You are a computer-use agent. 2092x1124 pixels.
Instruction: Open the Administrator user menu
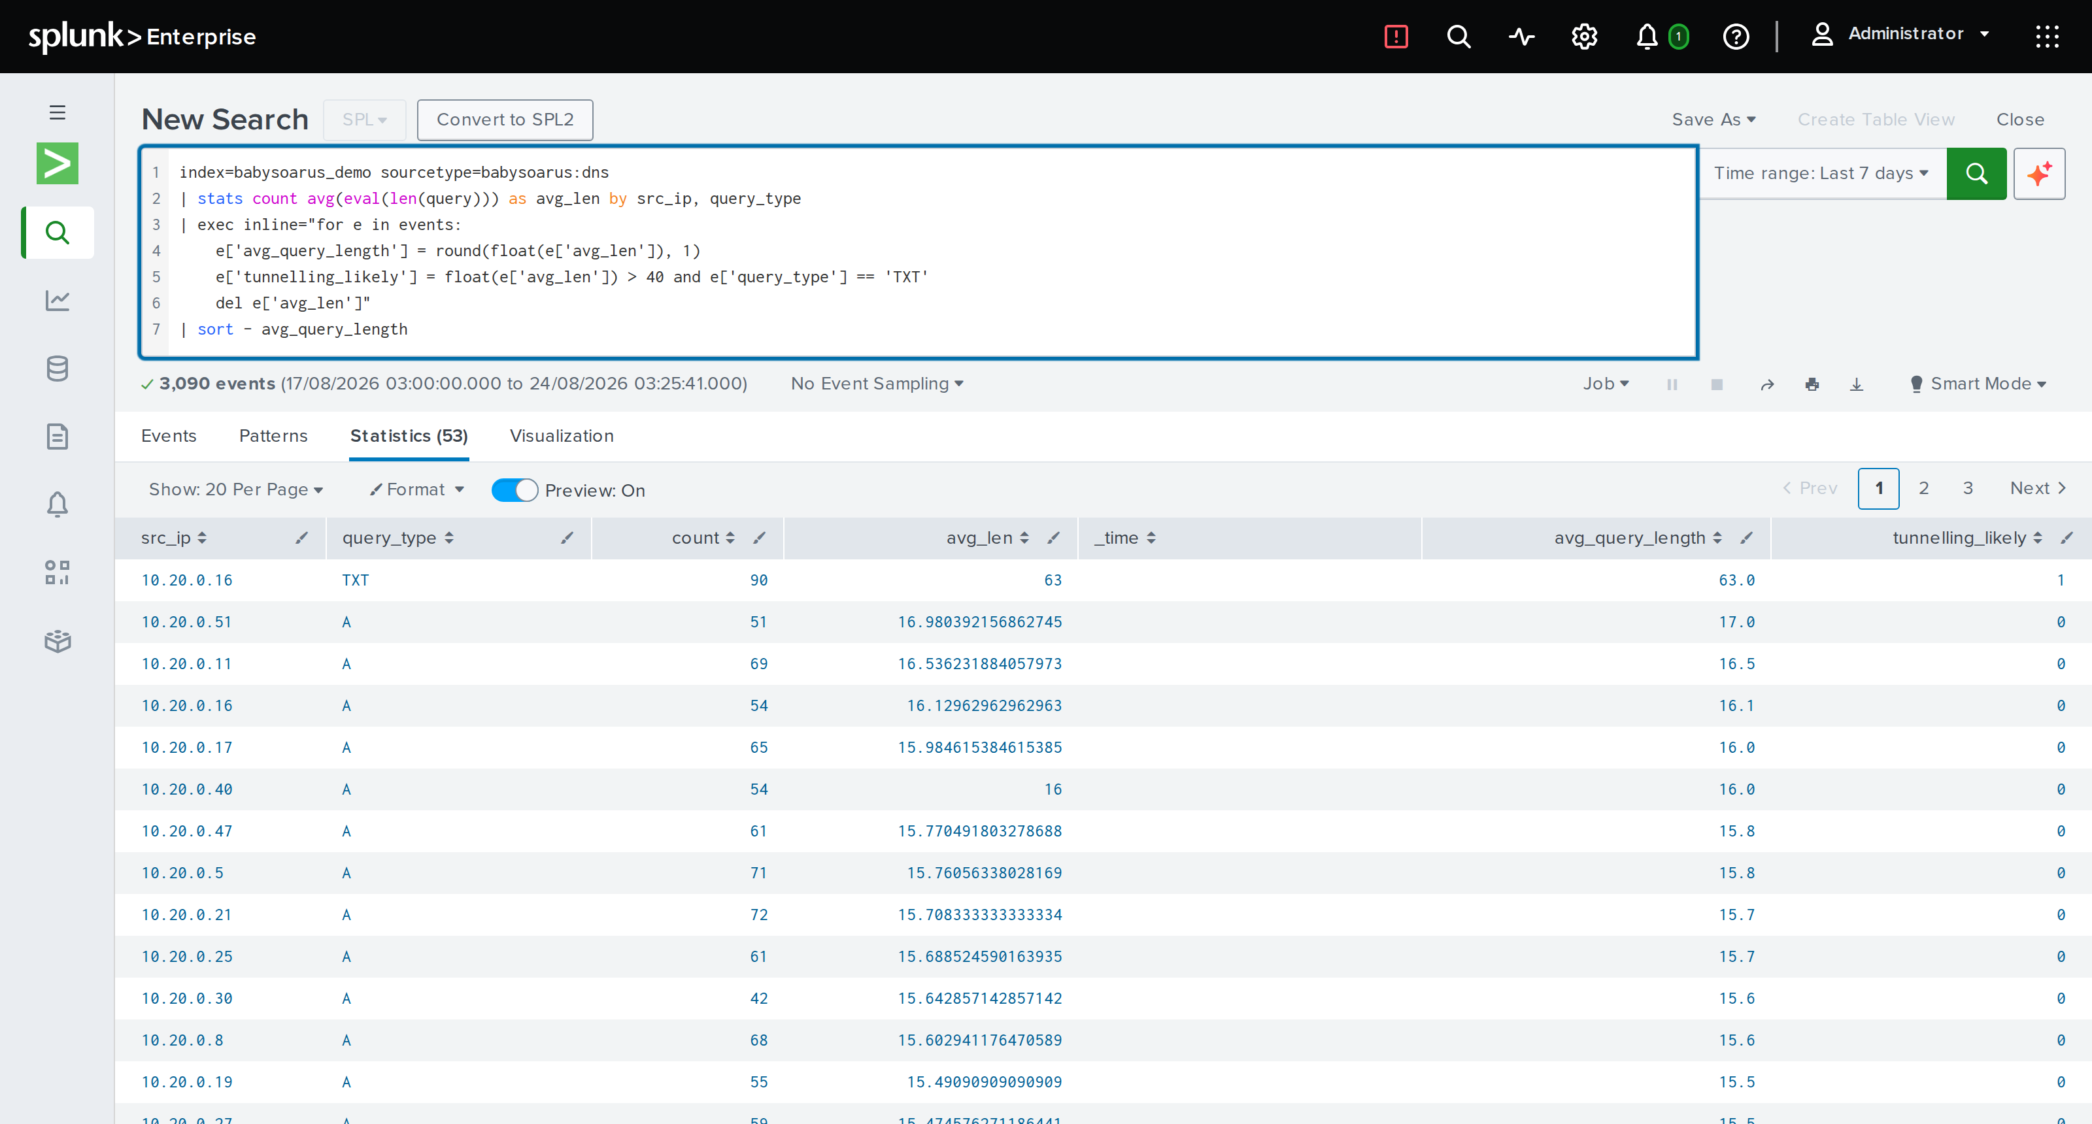pyautogui.click(x=1900, y=34)
